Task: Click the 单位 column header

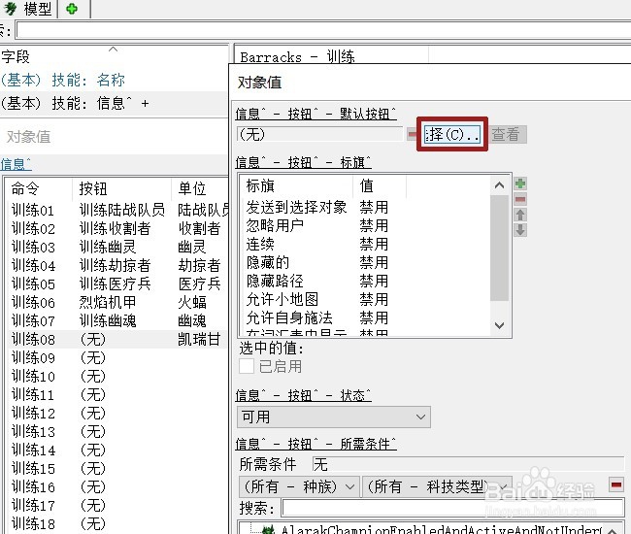Action: [192, 188]
